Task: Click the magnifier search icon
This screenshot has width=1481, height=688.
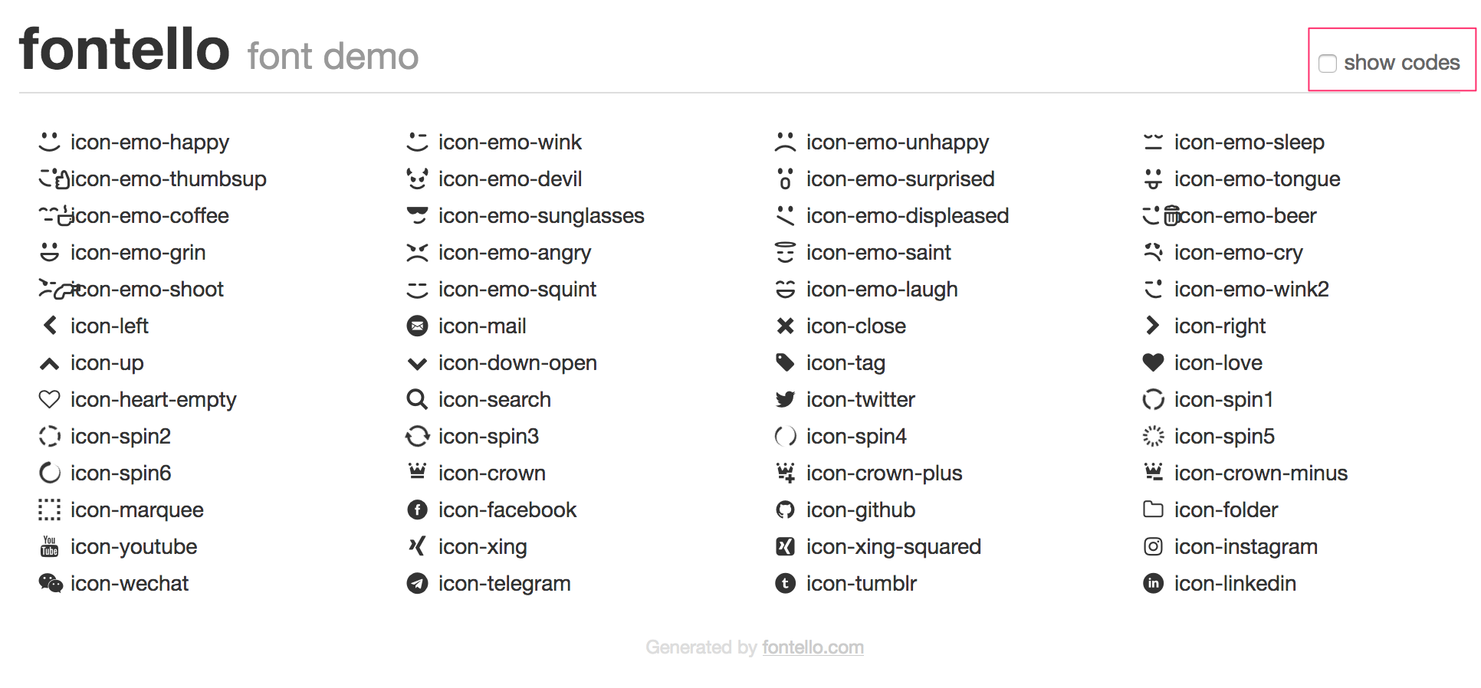Action: click(x=417, y=399)
